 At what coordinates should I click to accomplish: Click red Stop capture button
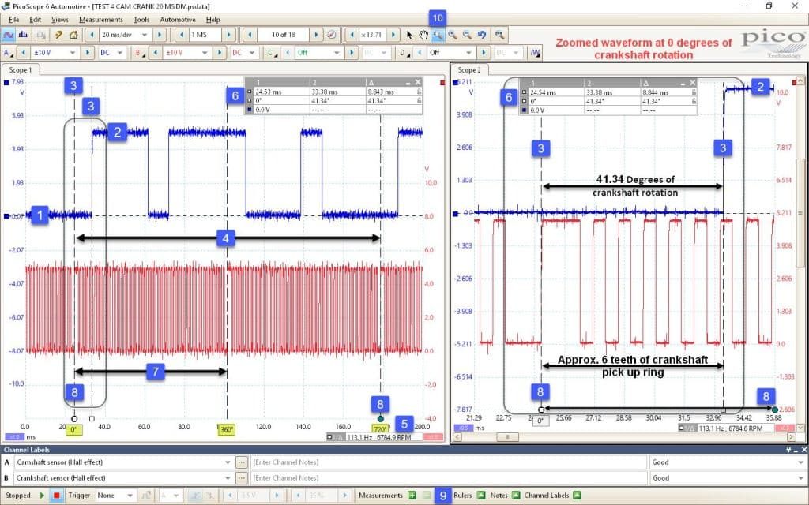(x=56, y=496)
